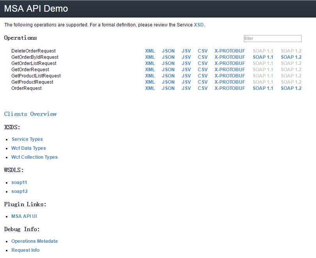
Task: Open JSV link for GetOrderListRequest
Action: (186, 63)
